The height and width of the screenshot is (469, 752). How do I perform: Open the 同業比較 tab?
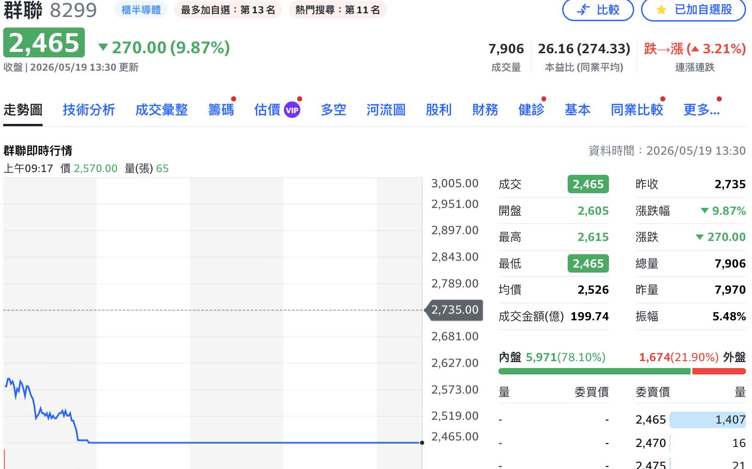pos(637,110)
